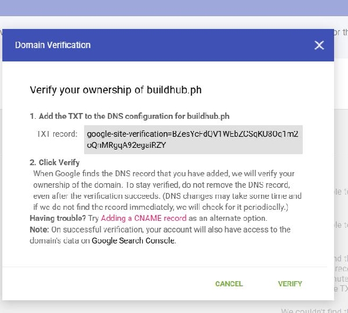Screen dimensions: 348x313
Task: Close the Domain Verification dialog
Action: click(x=319, y=45)
